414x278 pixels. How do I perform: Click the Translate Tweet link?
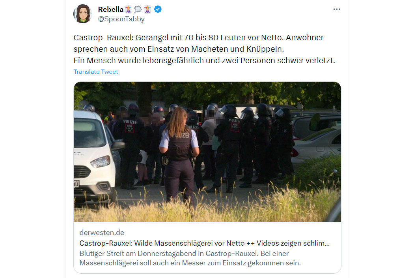[x=96, y=72]
